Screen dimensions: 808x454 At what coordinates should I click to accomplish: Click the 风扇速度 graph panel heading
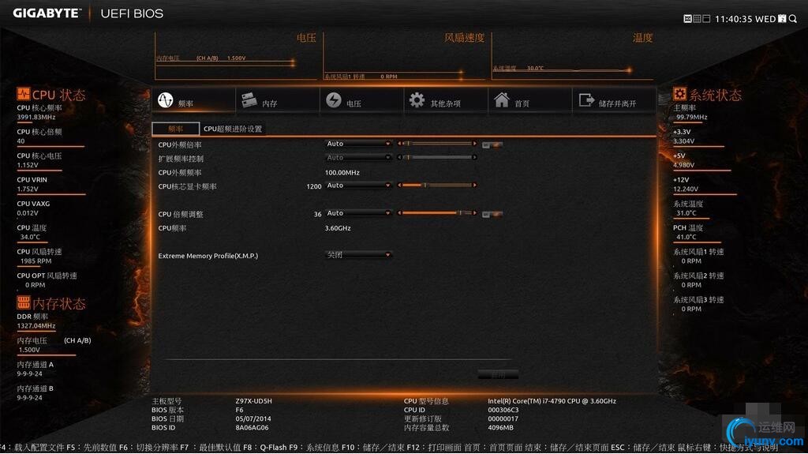point(464,38)
